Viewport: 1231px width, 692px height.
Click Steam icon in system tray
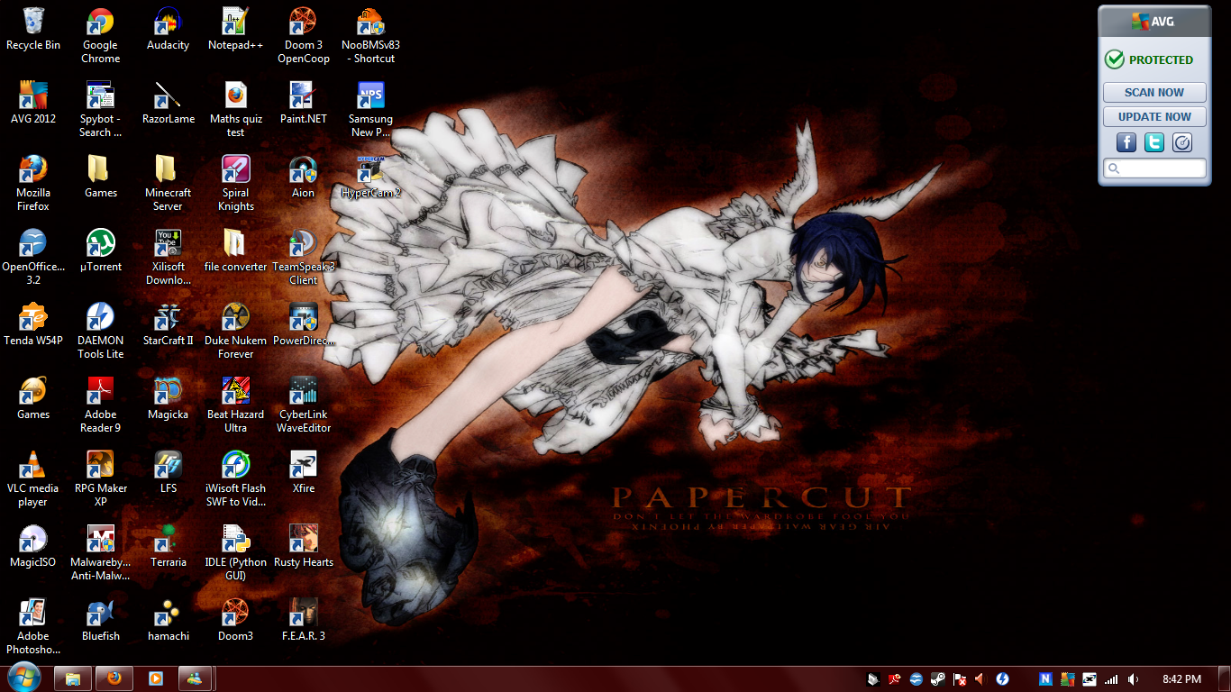point(938,679)
